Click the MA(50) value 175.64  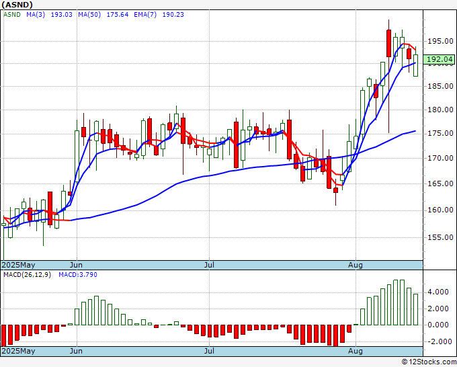coord(118,15)
